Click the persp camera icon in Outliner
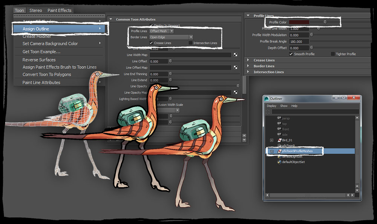The image size is (377, 224). [279, 118]
